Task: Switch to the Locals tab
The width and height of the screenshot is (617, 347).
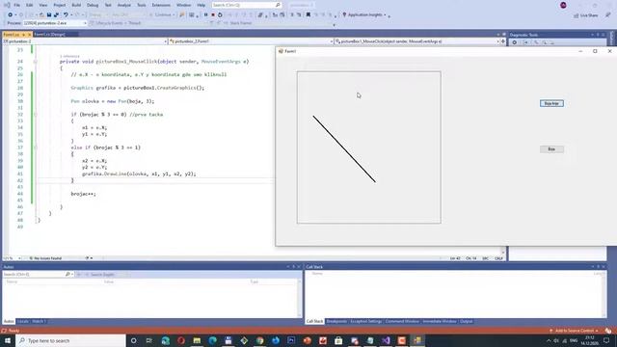Action: (x=22, y=321)
